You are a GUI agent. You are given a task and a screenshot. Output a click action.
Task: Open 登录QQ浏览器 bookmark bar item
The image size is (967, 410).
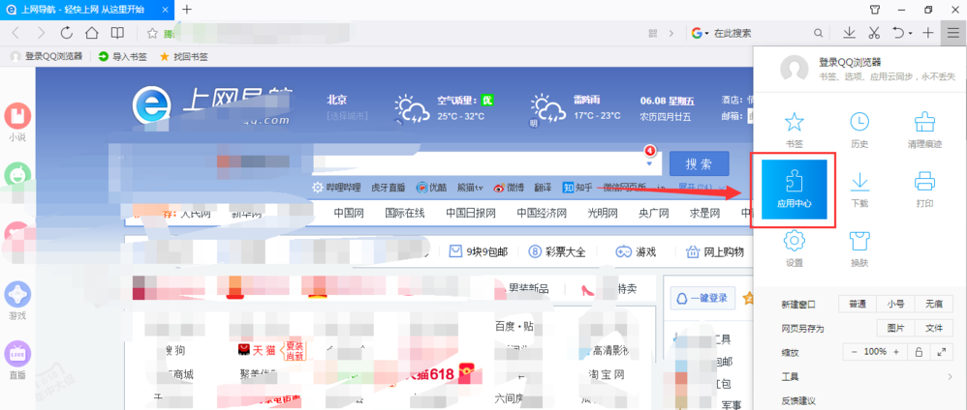coord(47,56)
